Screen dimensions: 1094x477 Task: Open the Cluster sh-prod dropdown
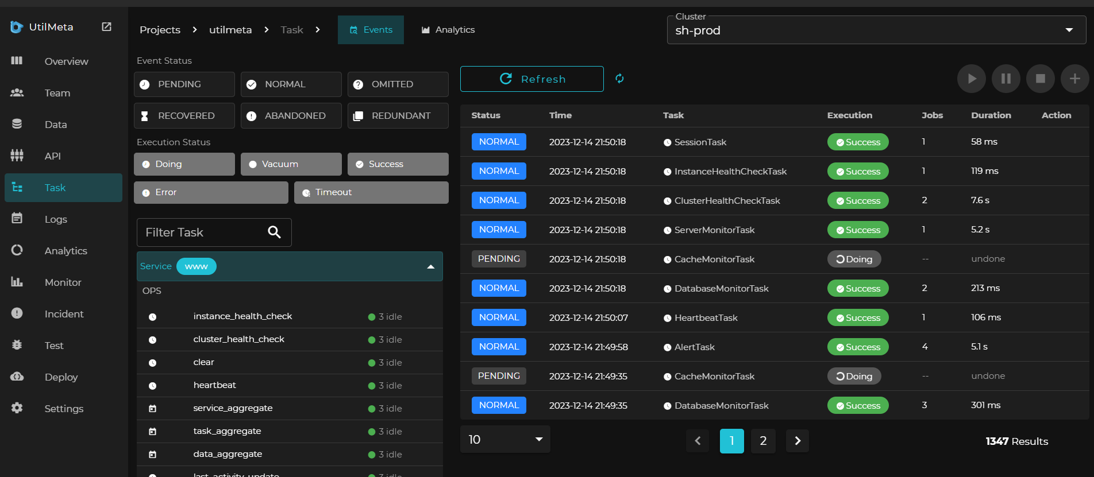pos(876,30)
